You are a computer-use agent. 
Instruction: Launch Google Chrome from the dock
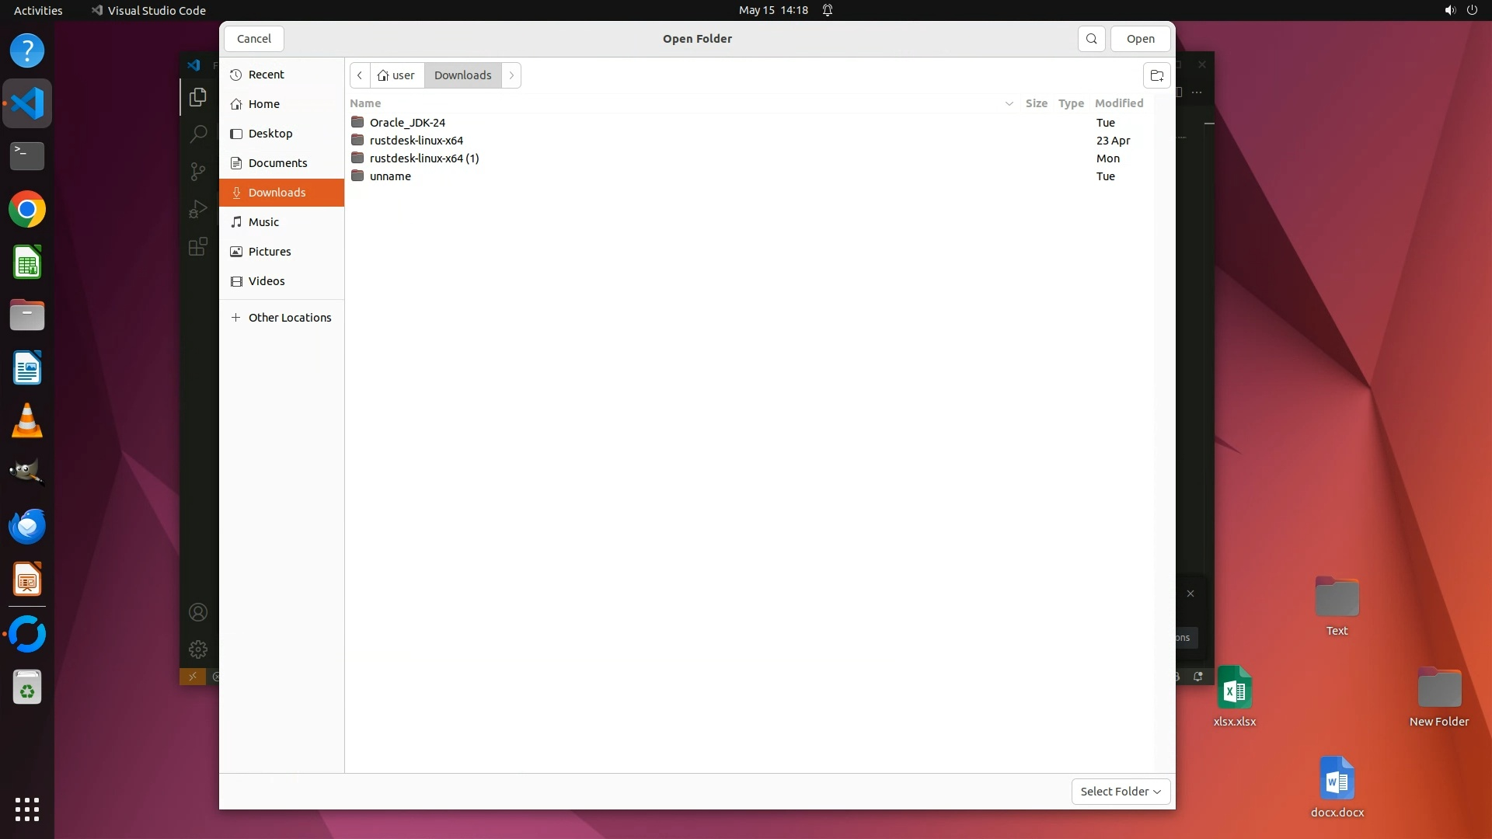[x=27, y=210]
